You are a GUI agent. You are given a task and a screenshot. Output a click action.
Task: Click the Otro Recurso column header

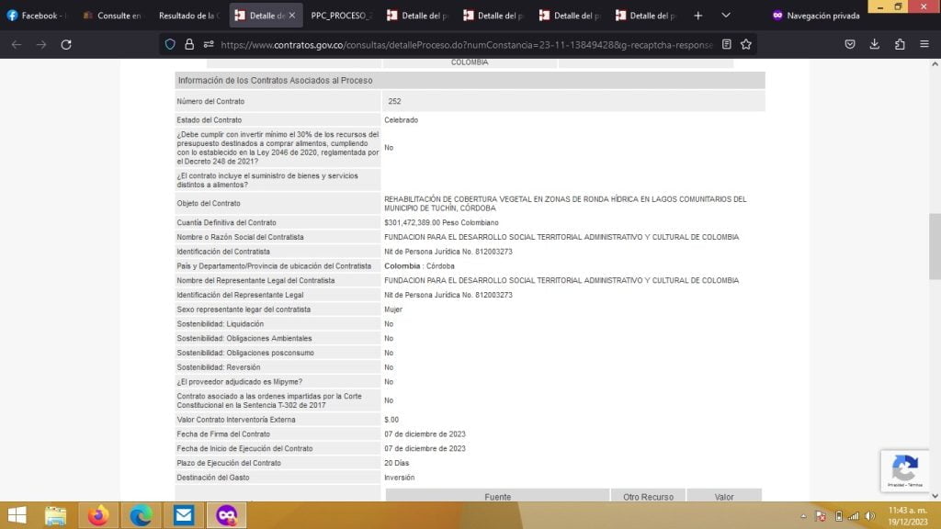click(648, 497)
